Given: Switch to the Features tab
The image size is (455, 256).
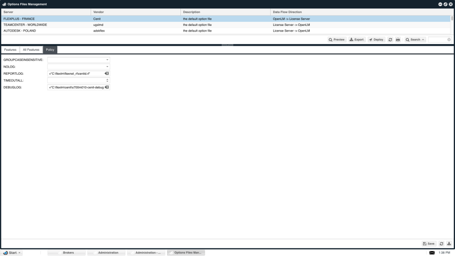Looking at the screenshot, I should 10,49.
